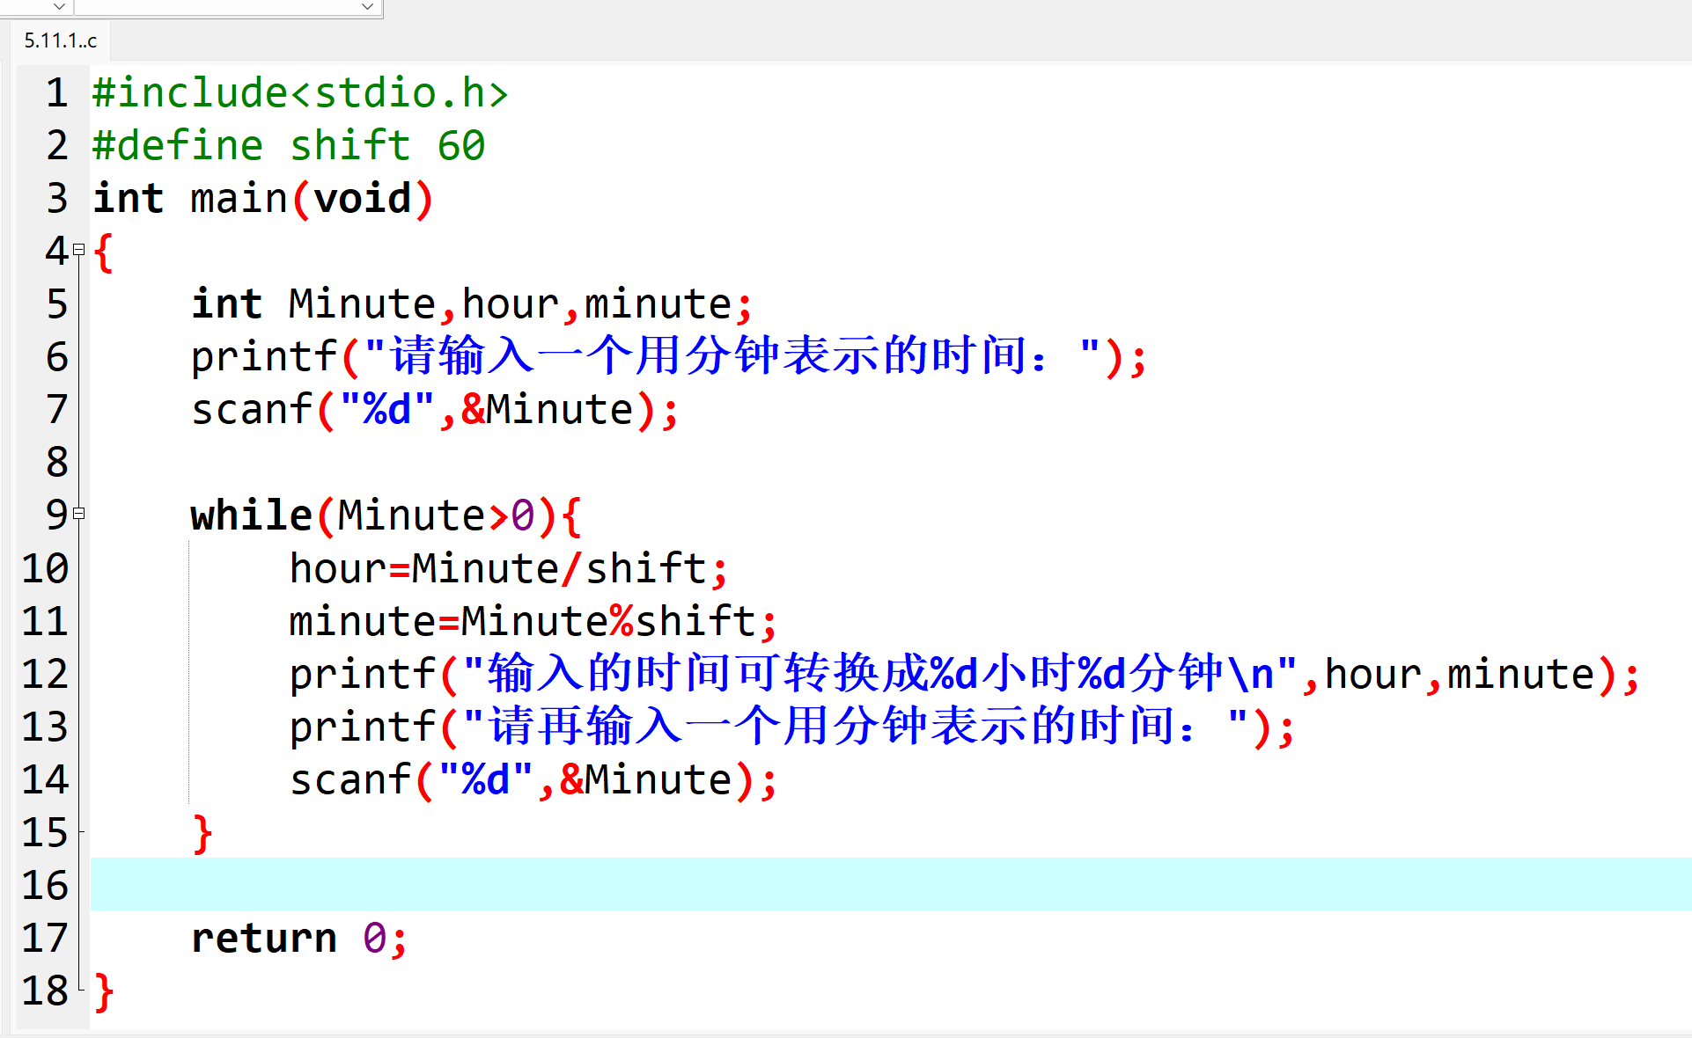Screen dimensions: 1692x1038
Task: Click the closing brace on line 15
Action: coord(202,833)
